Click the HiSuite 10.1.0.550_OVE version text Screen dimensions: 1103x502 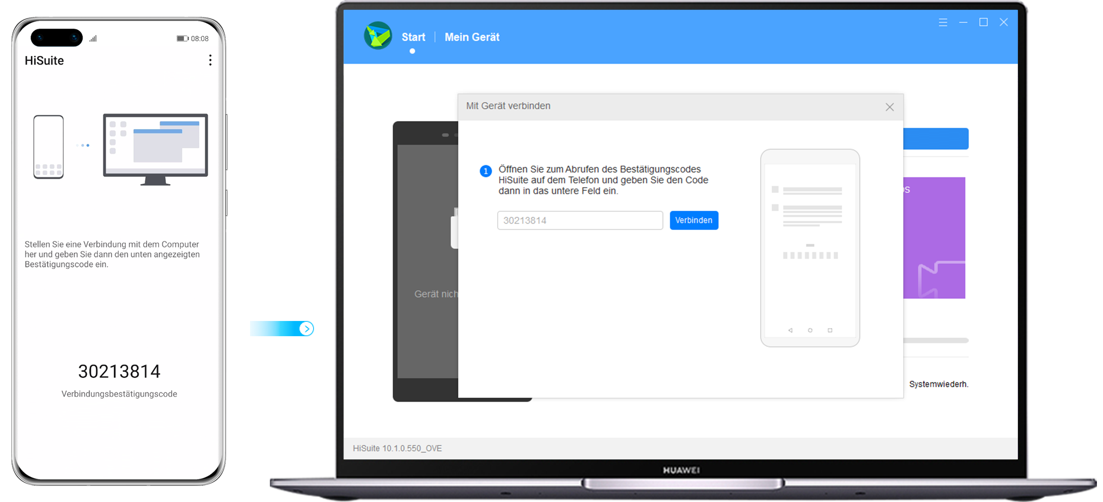(397, 448)
